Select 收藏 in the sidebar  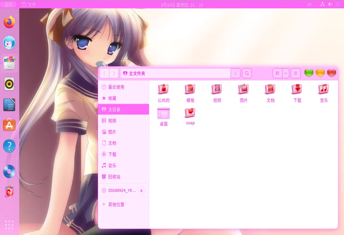tap(123, 98)
